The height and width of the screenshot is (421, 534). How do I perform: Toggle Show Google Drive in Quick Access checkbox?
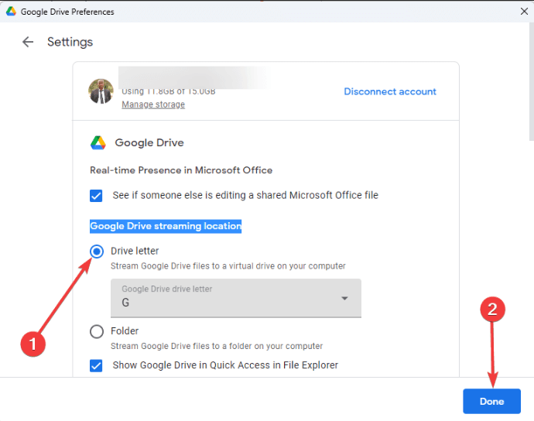(97, 365)
